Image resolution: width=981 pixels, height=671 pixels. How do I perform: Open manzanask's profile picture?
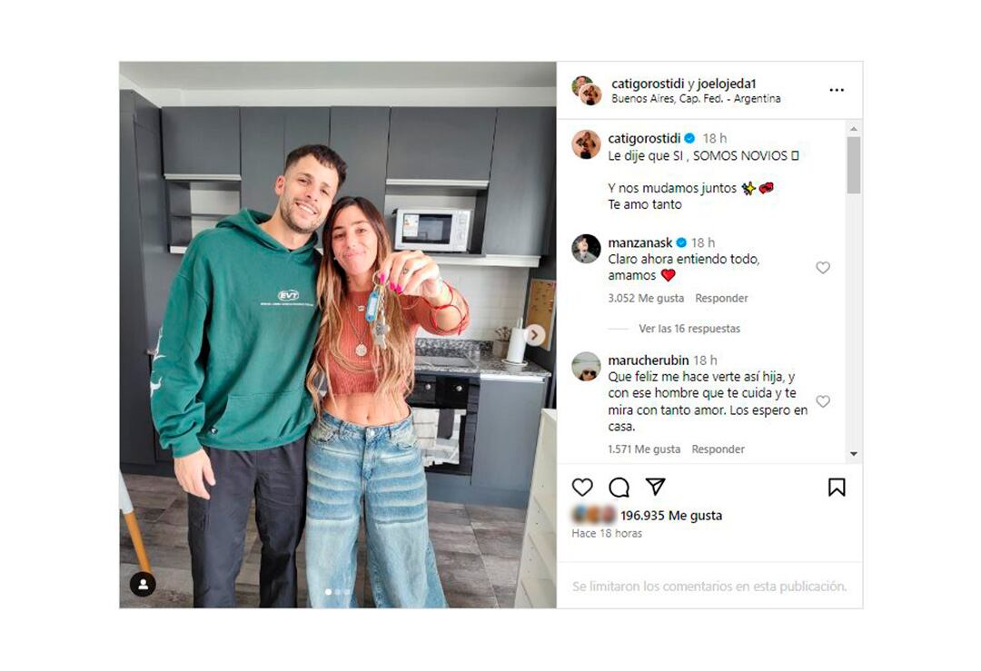click(586, 249)
